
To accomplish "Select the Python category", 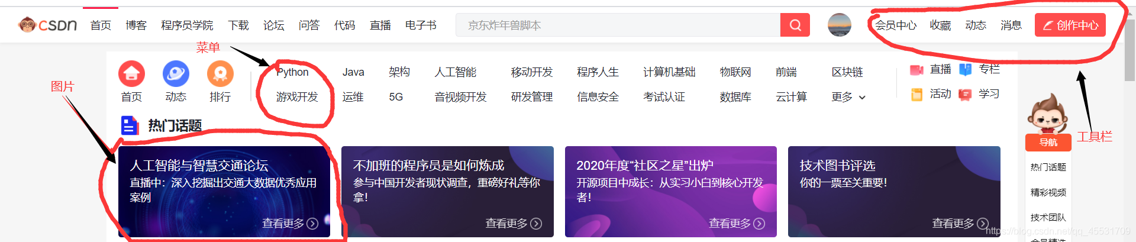I will [x=292, y=72].
